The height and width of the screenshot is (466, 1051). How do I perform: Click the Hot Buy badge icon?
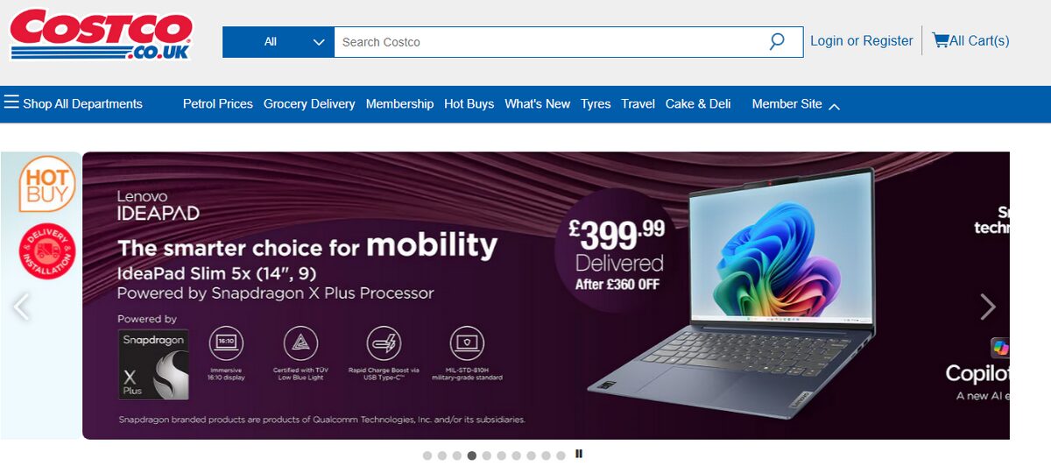point(47,184)
